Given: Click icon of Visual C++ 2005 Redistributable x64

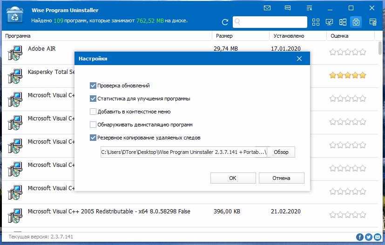Looking at the screenshot, I should coord(15,215).
